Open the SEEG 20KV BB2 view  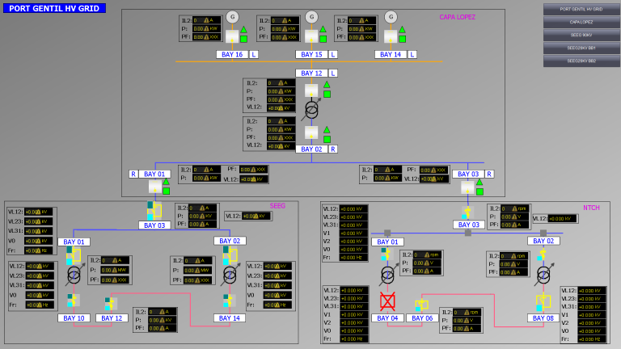point(581,61)
